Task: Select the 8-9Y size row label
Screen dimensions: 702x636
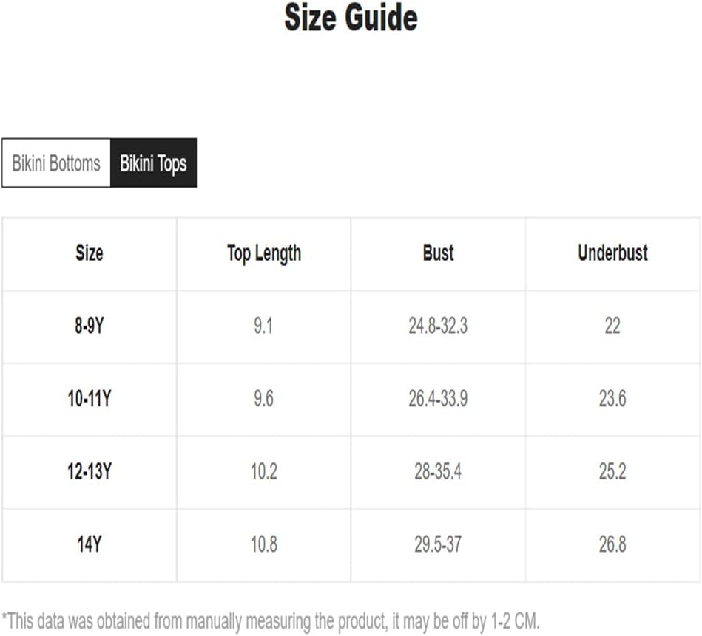Action: click(x=90, y=326)
